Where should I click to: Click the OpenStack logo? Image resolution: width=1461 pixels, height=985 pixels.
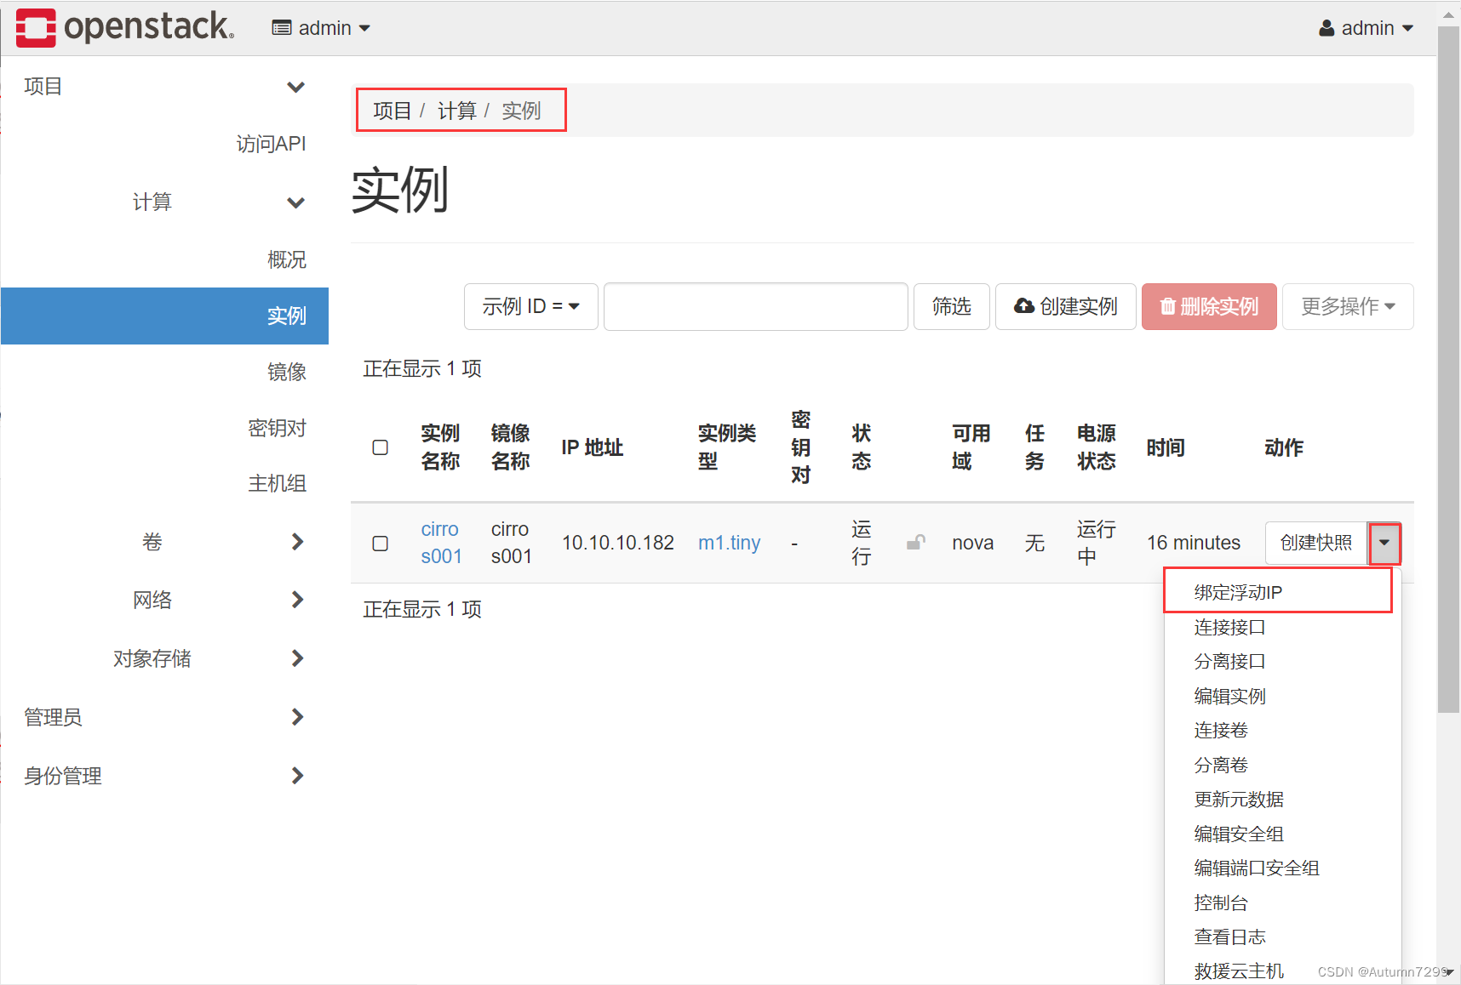(124, 27)
